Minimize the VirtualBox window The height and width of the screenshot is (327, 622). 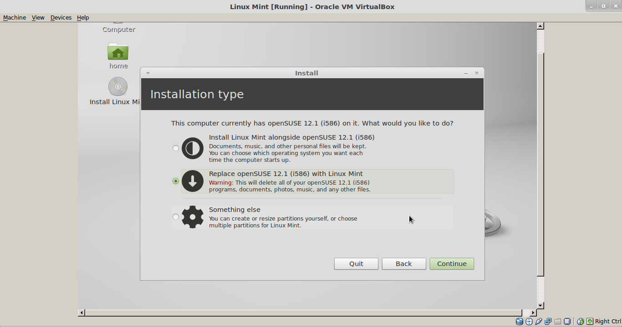point(591,6)
